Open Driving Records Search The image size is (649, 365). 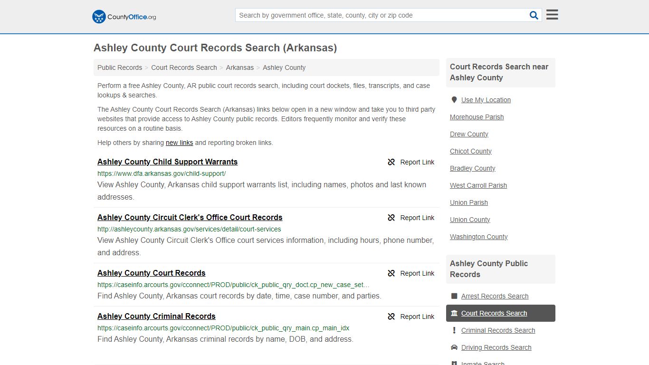coord(496,347)
